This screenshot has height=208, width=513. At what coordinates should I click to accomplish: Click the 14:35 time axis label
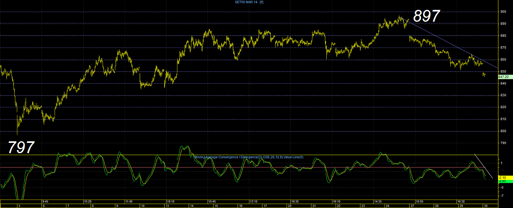[x=378, y=201]
